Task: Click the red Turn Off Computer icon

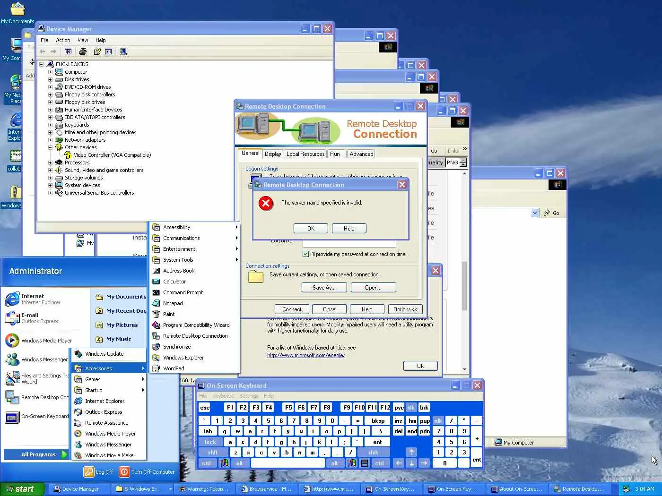Action: (x=124, y=471)
